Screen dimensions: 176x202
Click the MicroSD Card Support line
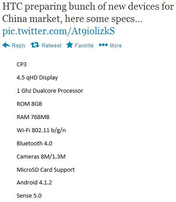pos(46,170)
